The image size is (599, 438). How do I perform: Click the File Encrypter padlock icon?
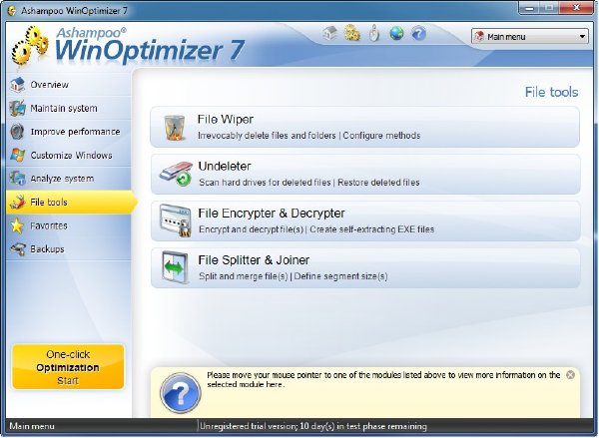point(175,220)
